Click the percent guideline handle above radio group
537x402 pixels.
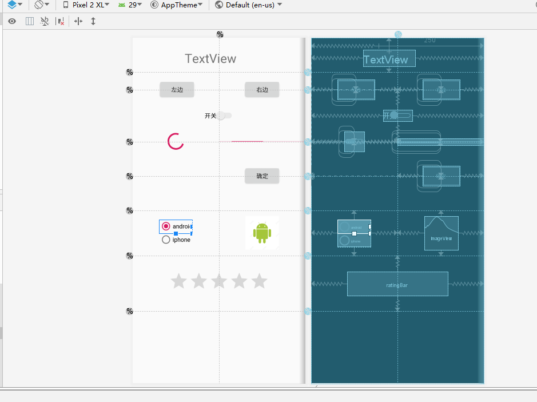click(129, 210)
